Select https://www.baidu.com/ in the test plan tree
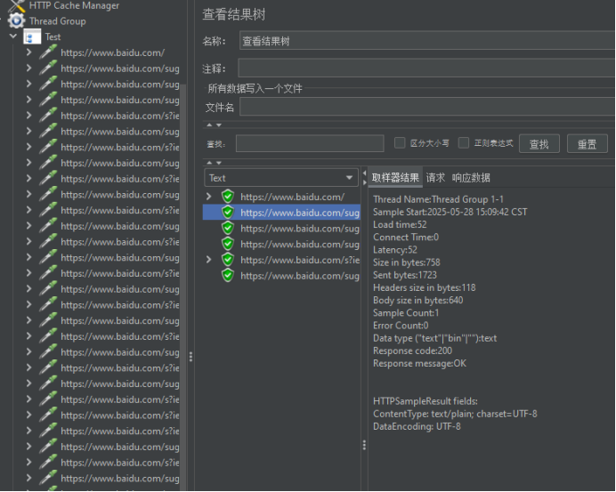The image size is (616, 492). click(x=113, y=52)
